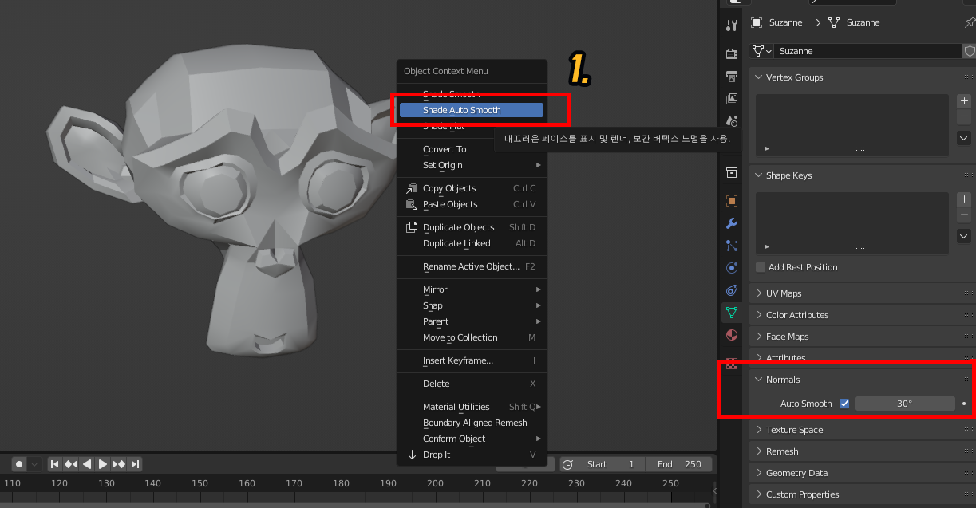Open the auto keyframing options dropdown
The height and width of the screenshot is (508, 976).
click(x=34, y=464)
